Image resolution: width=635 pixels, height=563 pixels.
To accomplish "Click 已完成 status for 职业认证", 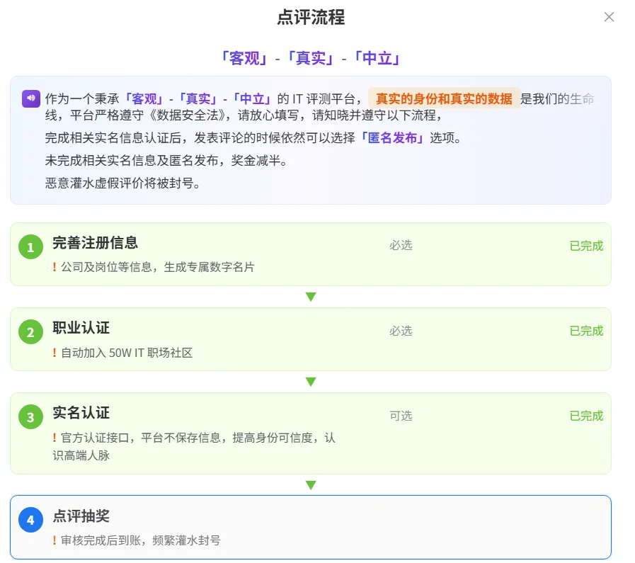I will 586,331.
